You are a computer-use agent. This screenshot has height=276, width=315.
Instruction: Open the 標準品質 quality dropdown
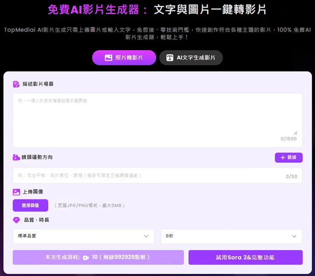[83, 236]
